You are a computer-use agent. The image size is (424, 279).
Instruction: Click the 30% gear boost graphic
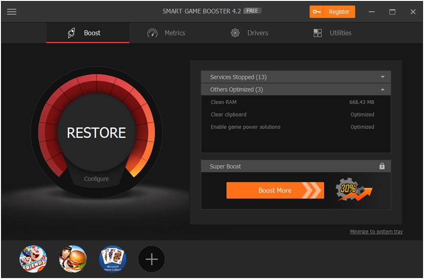point(354,190)
